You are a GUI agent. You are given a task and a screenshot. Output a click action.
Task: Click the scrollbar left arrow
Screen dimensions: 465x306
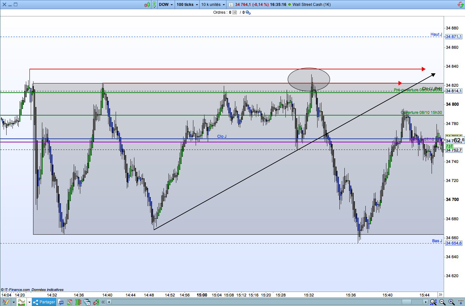coord(109,302)
